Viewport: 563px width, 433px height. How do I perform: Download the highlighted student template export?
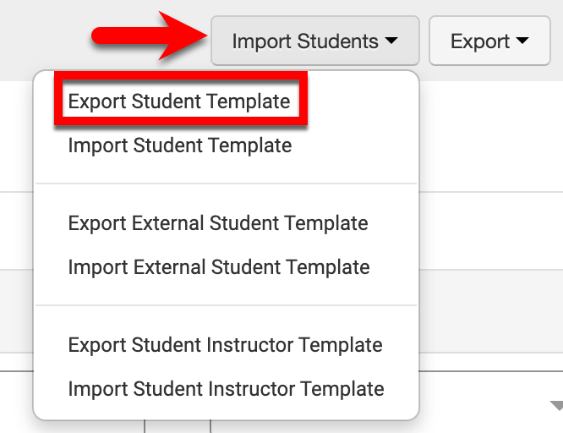[x=179, y=101]
